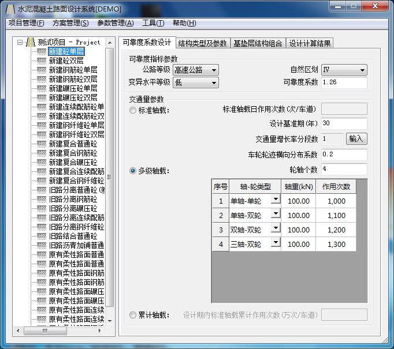Click the 轴-轮类型 column header
Viewport: 394px width, 349px height.
point(255,186)
